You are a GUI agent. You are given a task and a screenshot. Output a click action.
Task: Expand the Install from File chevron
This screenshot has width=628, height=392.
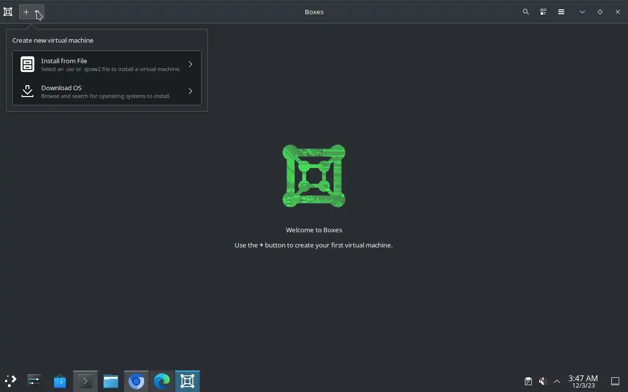click(190, 64)
